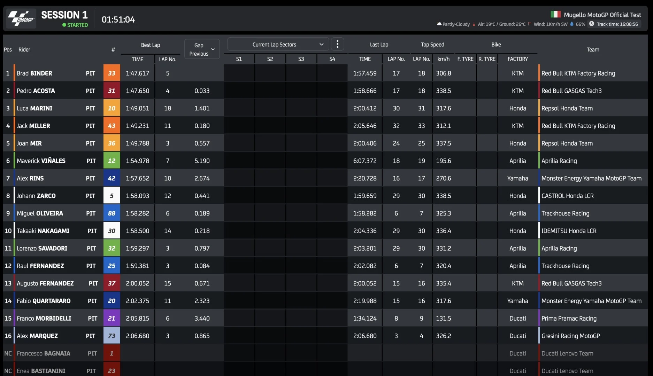Click top speed 306.8
This screenshot has height=376, width=653.
(444, 73)
